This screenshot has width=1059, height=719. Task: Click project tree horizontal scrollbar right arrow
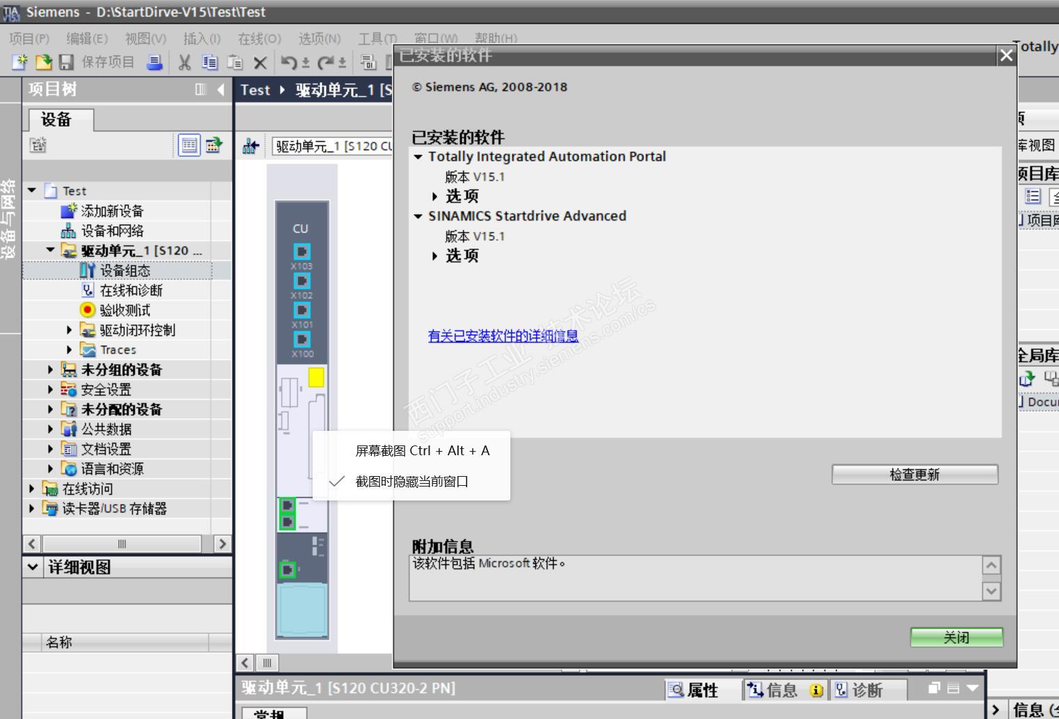(x=222, y=544)
